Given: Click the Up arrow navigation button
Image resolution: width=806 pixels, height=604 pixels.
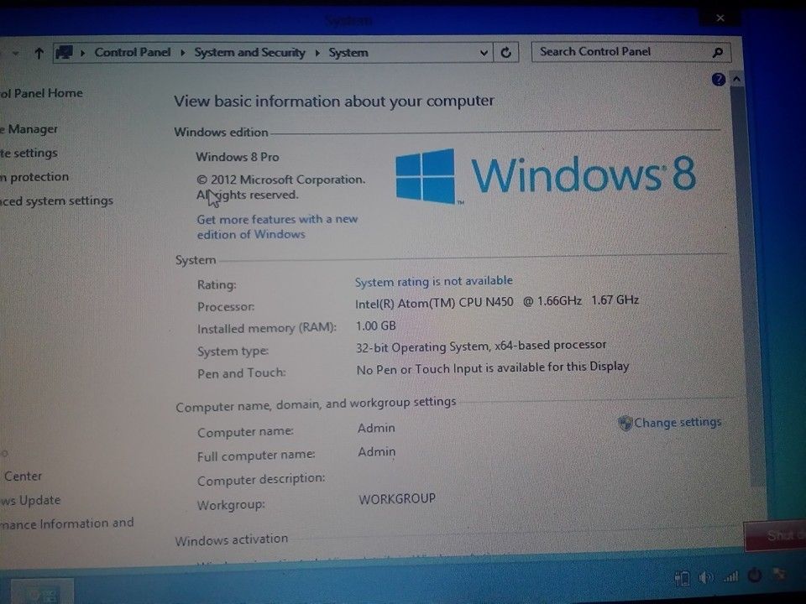Looking at the screenshot, I should point(39,53).
